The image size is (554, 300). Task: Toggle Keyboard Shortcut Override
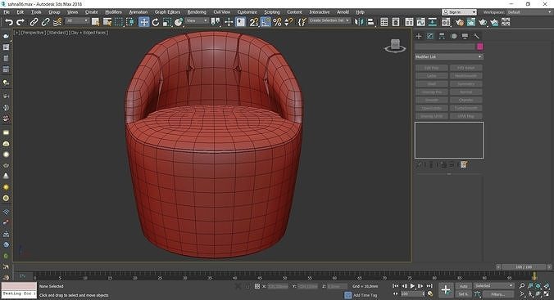[x=240, y=22]
